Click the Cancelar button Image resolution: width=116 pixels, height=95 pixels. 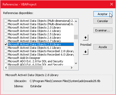[103, 21]
